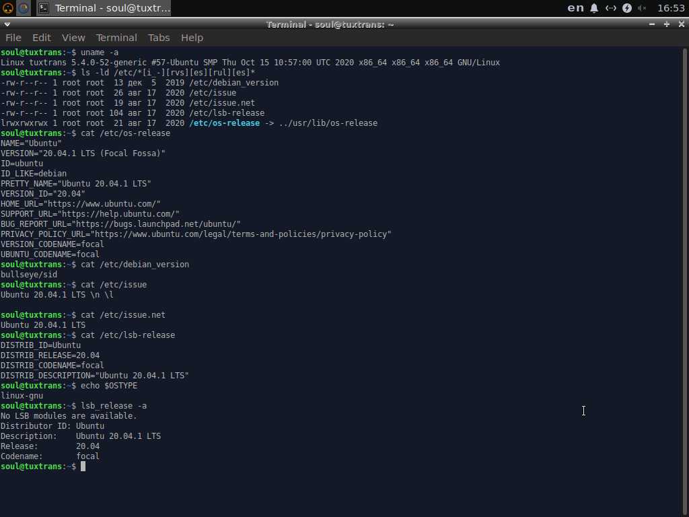The height and width of the screenshot is (517, 689).
Task: Minimize the Terminal window
Action: click(x=651, y=24)
